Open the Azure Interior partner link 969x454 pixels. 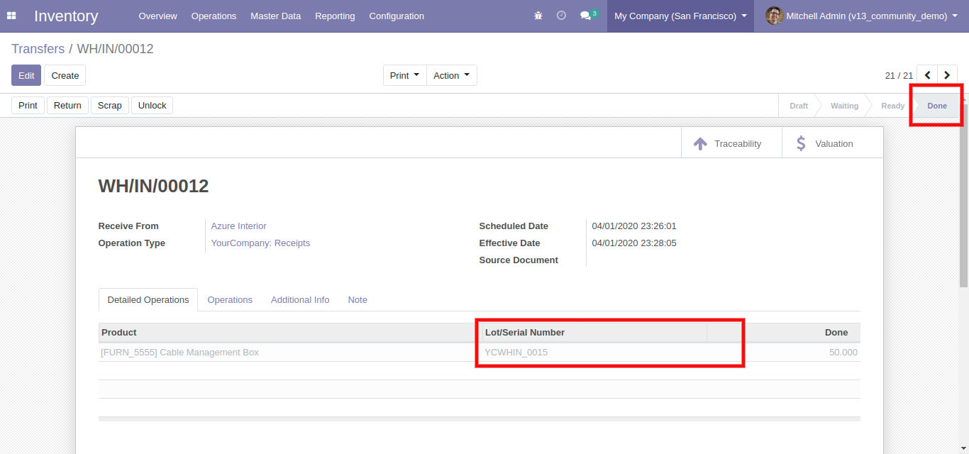[239, 226]
